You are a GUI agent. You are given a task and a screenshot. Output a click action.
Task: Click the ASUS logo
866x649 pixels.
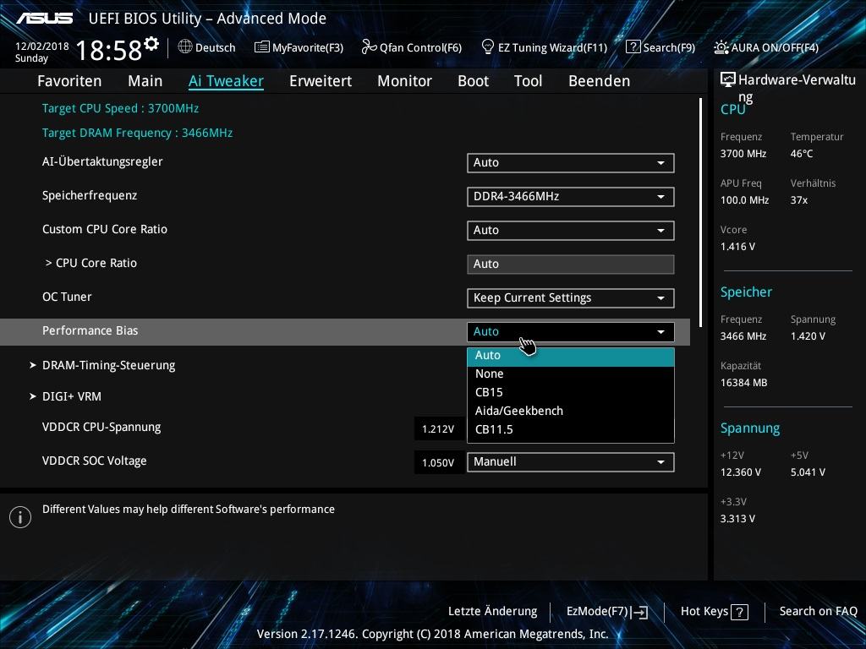44,19
